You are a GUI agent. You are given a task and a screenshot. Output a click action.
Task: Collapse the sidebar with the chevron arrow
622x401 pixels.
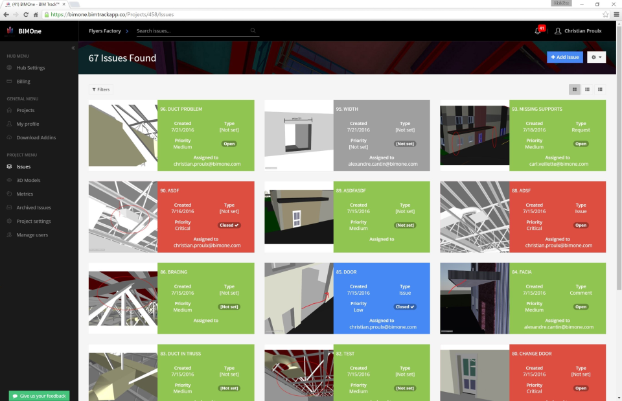click(x=73, y=47)
